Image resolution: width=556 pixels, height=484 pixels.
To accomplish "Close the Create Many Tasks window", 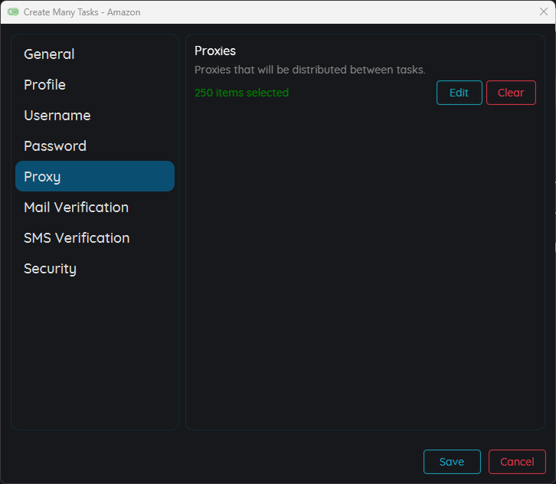I will 544,11.
